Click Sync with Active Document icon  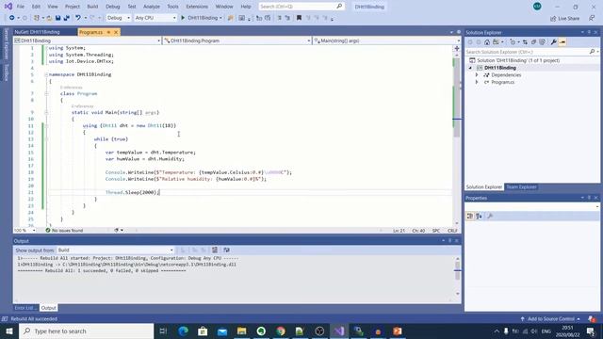click(x=525, y=41)
